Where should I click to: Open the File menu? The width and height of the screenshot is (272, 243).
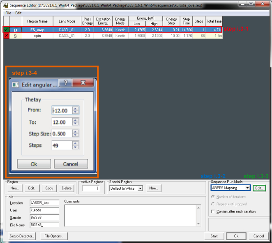(8, 13)
